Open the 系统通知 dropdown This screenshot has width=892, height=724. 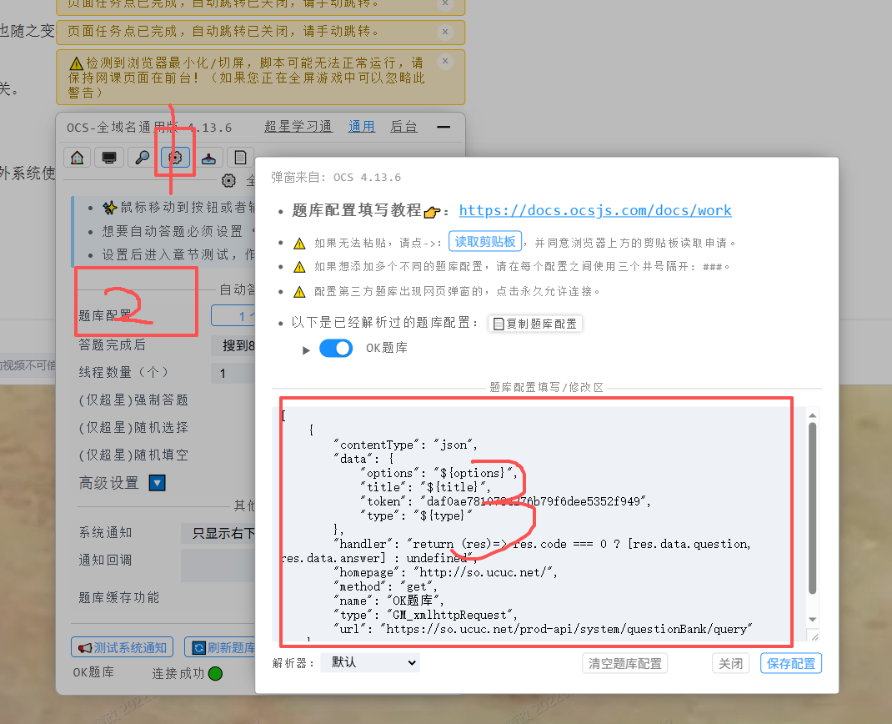click(218, 533)
